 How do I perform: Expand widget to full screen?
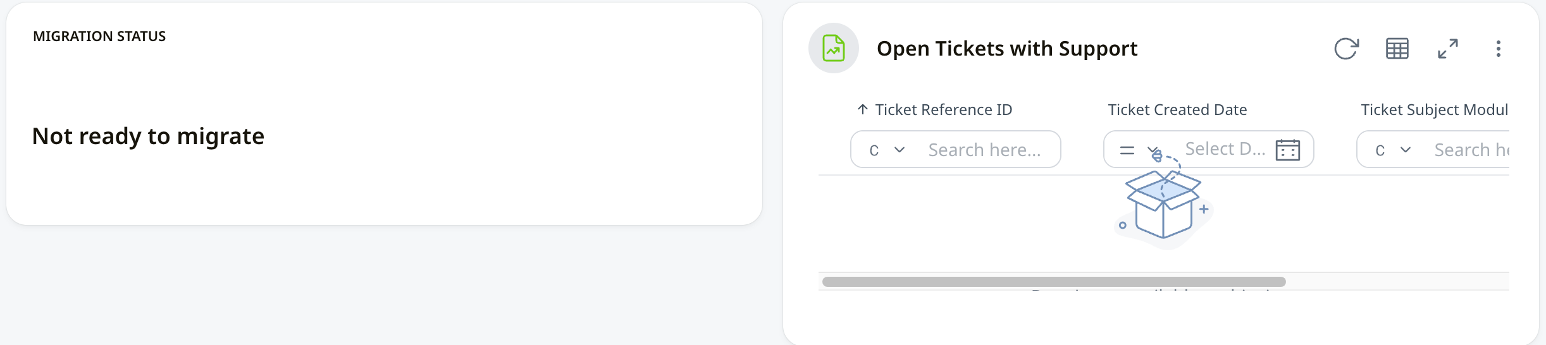click(1447, 49)
